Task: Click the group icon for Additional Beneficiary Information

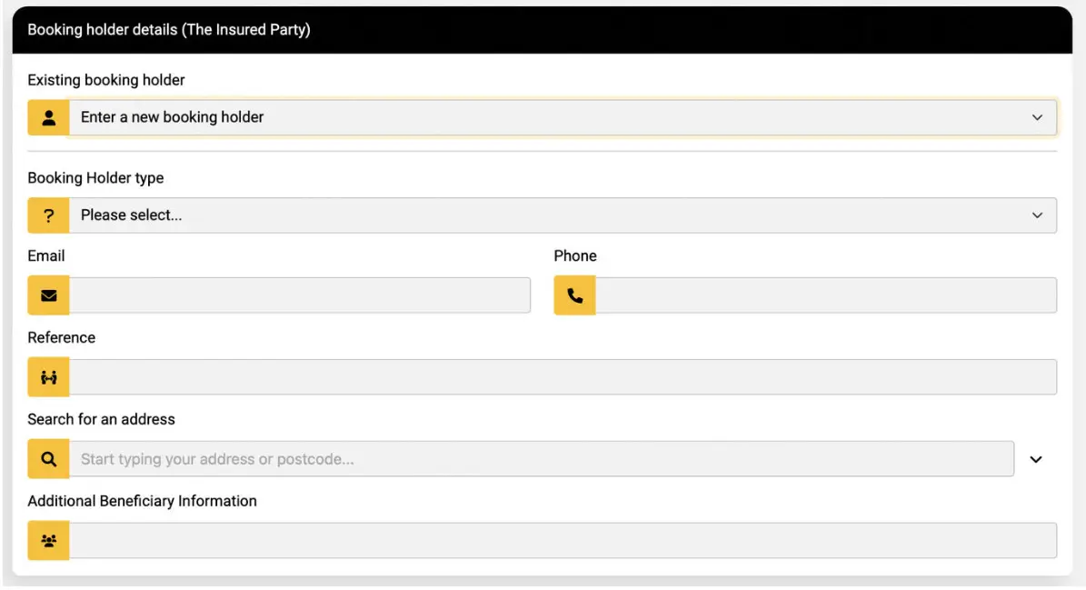Action: coord(47,540)
